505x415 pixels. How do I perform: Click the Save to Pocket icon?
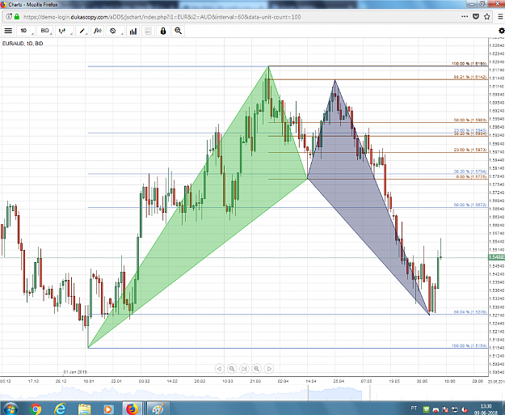point(476,16)
